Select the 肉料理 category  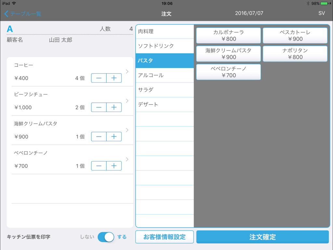click(x=165, y=32)
